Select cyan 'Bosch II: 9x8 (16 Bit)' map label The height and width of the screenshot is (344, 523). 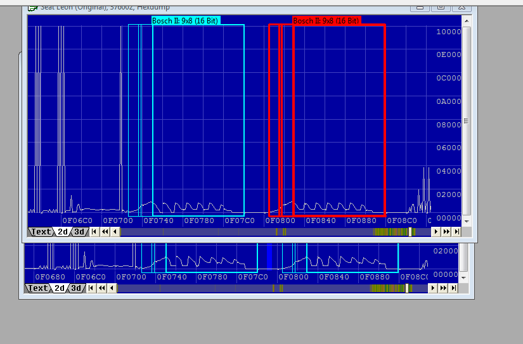[x=186, y=21]
